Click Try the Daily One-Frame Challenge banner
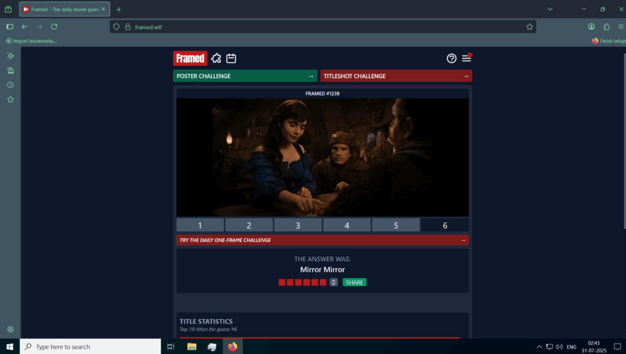This screenshot has width=626, height=354. (x=322, y=240)
